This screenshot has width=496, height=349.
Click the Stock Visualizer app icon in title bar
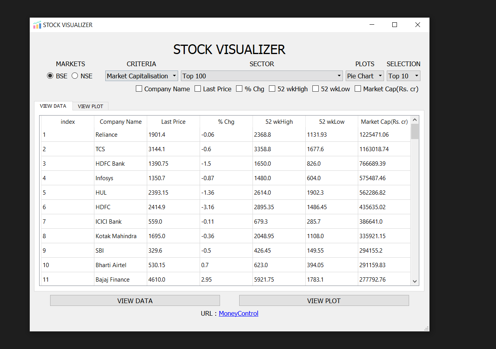pos(37,25)
